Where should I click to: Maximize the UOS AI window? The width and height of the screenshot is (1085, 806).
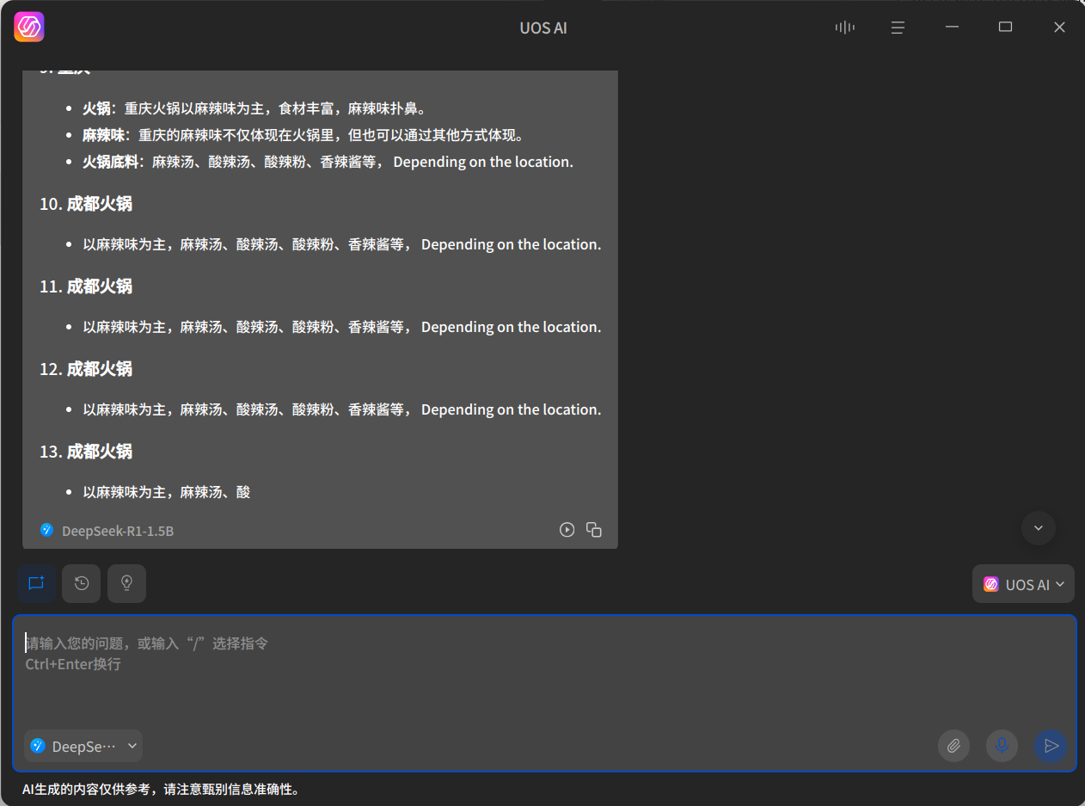coord(1005,28)
